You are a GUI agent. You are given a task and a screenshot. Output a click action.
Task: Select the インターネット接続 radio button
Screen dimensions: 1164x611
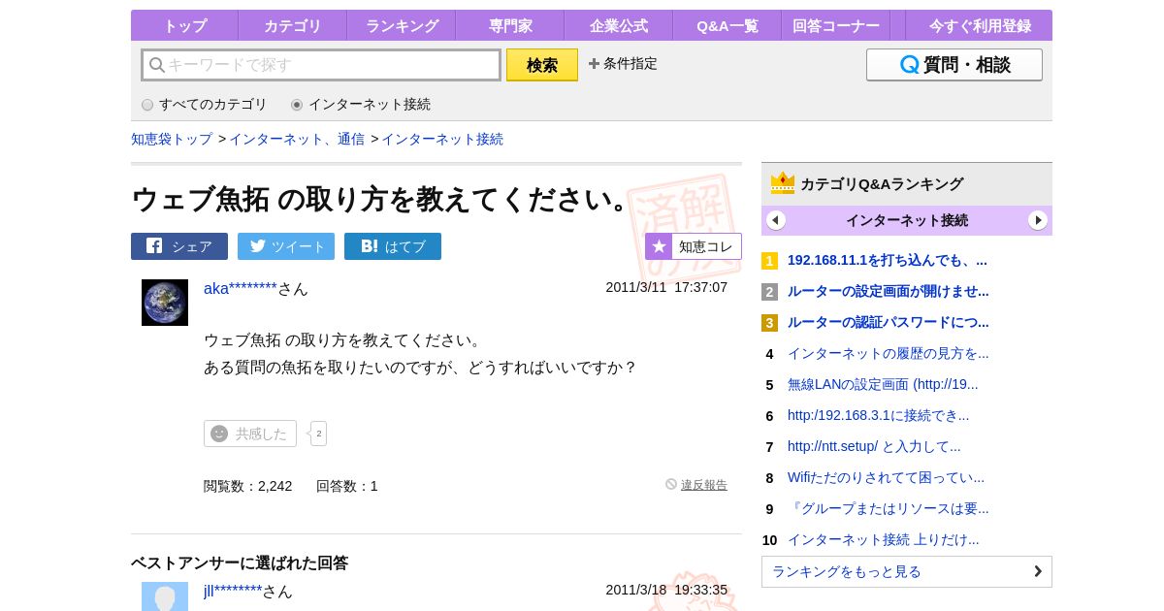[297, 105]
